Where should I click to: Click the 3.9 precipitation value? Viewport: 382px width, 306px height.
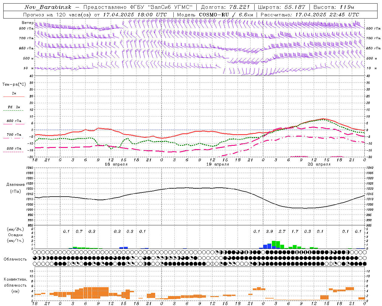pyautogui.click(x=269, y=231)
